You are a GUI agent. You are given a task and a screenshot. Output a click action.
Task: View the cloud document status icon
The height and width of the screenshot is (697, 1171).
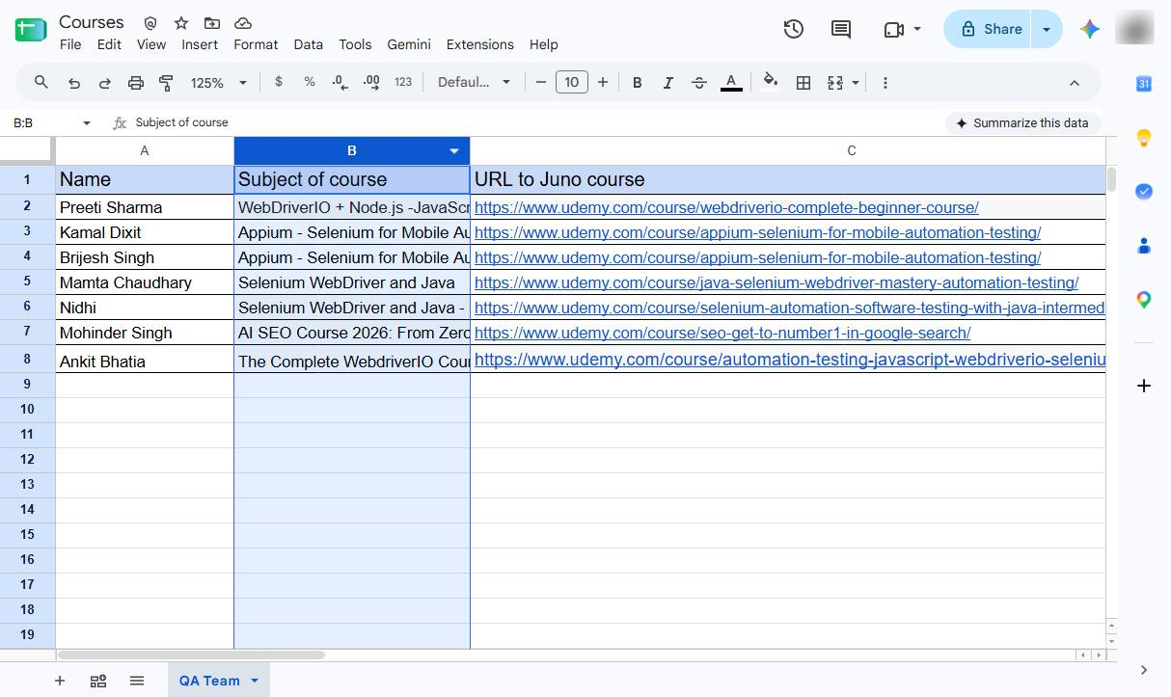tap(243, 22)
